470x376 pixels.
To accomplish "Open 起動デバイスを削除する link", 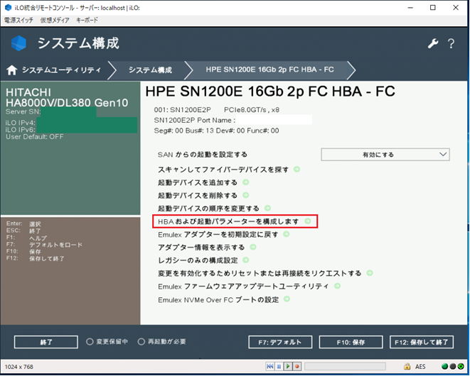I will click(x=198, y=195).
